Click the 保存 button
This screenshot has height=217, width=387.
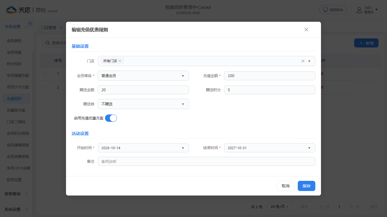click(307, 186)
